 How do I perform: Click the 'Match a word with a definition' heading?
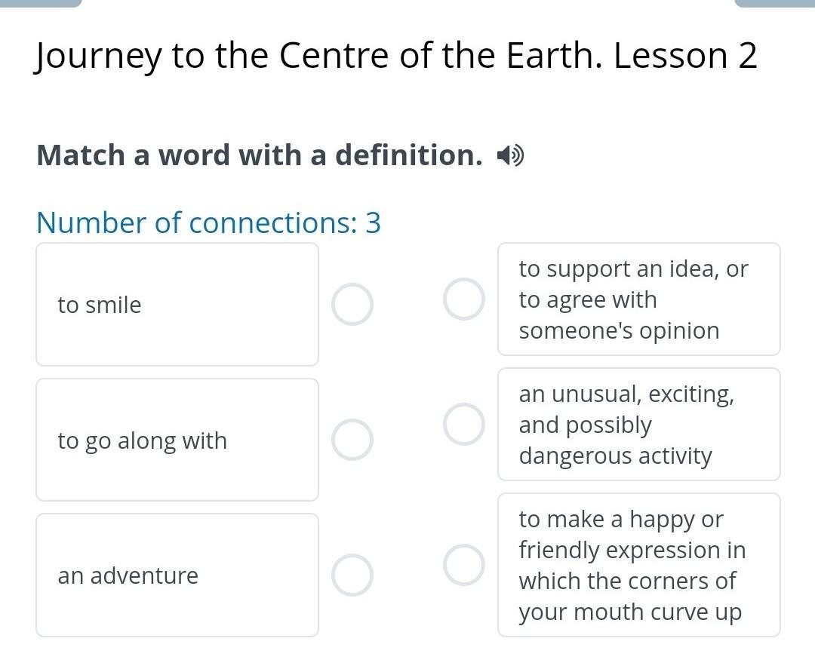(260, 155)
